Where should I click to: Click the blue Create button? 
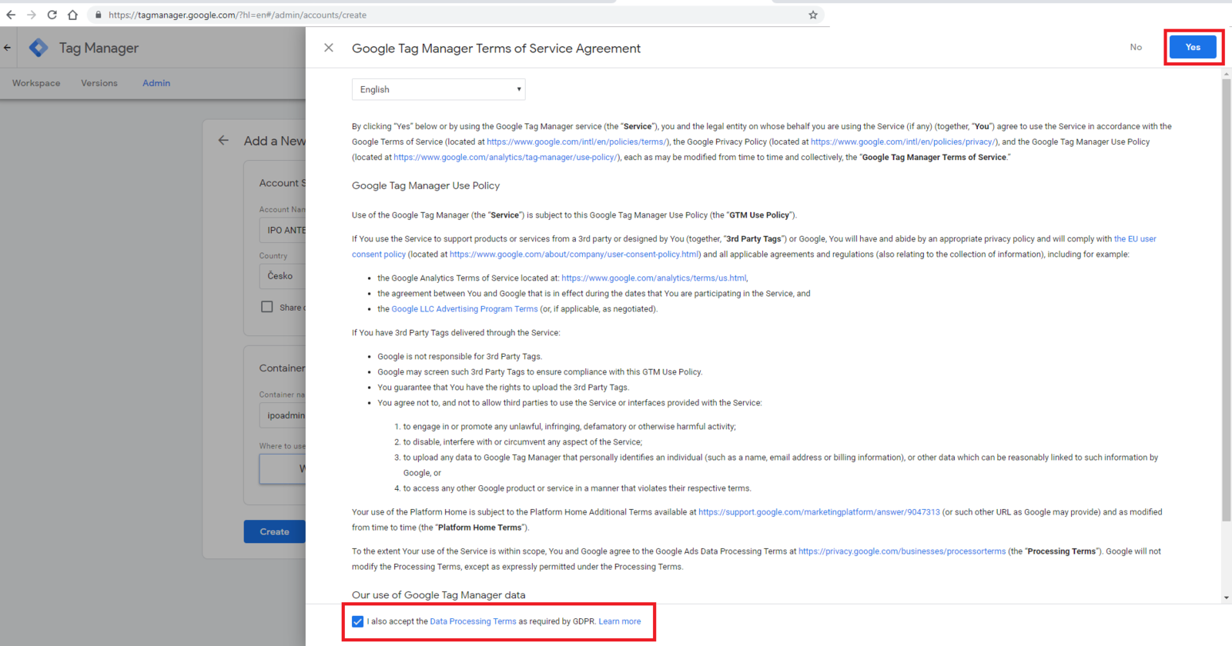point(275,531)
